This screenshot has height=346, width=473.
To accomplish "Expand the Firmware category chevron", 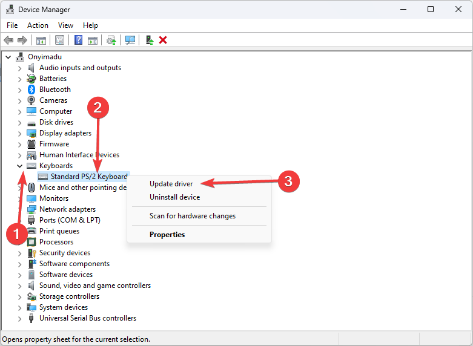I will (19, 145).
